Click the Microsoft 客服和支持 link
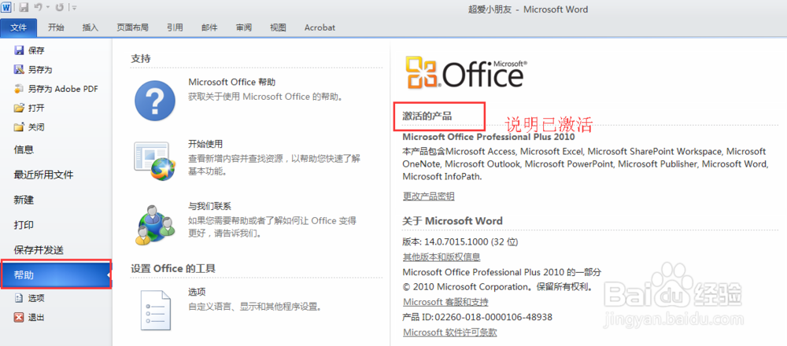This screenshot has width=787, height=346. (445, 303)
